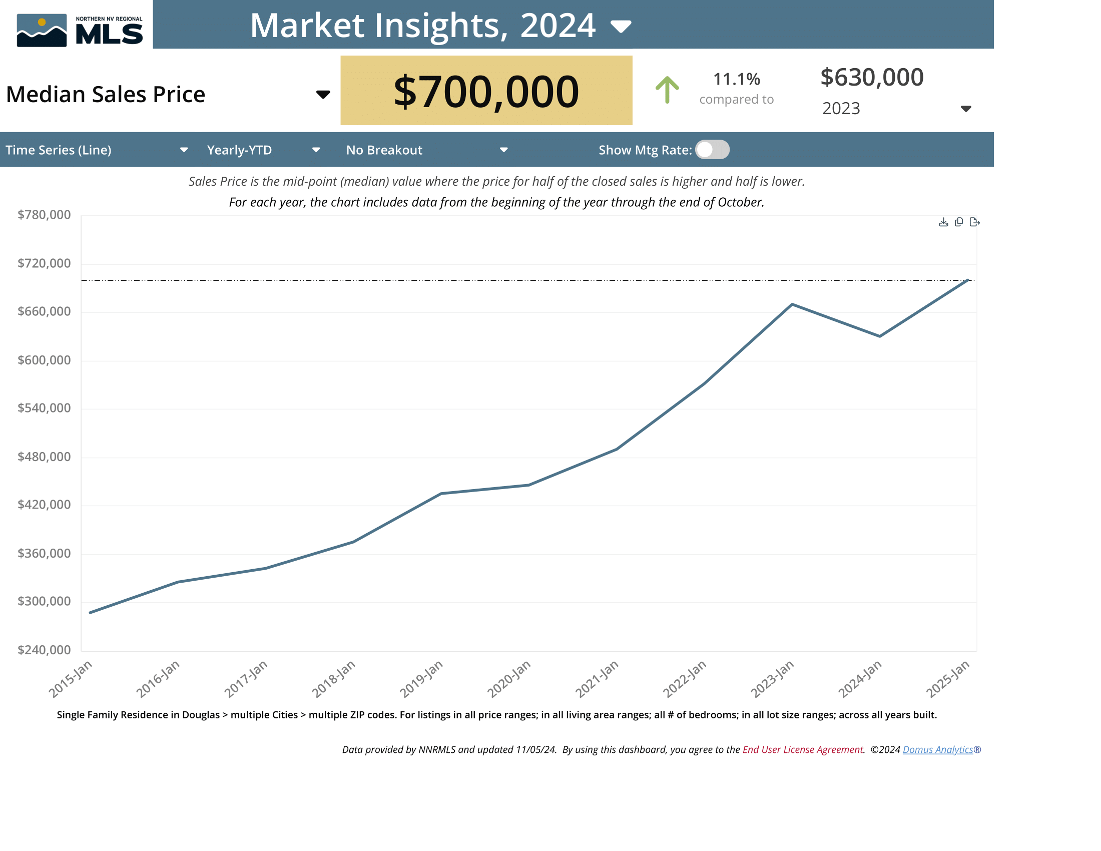Click the 2024-Jan dip on the chart line
The width and height of the screenshot is (1101, 851).
click(x=880, y=336)
